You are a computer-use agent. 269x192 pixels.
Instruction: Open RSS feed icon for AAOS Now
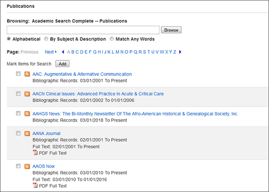27,166
